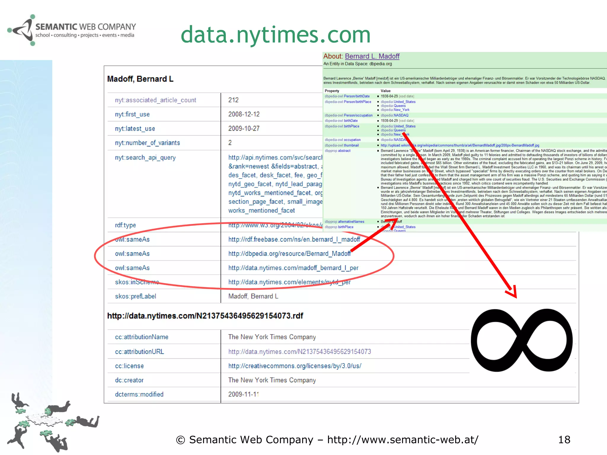Click the Semantic Web Company logo
607x455 pixels.
tap(71, 30)
